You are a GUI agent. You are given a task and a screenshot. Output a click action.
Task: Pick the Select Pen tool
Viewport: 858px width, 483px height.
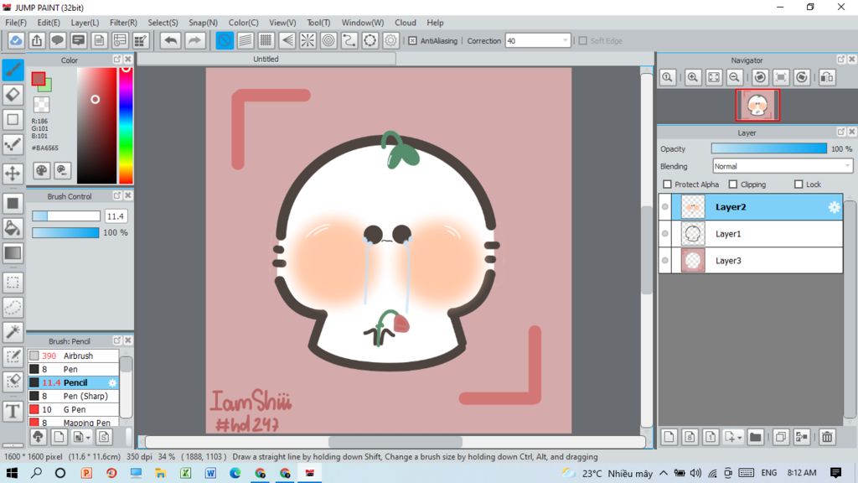[13, 356]
